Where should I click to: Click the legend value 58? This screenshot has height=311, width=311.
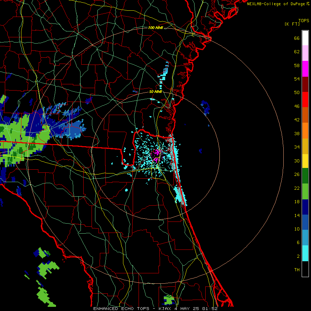click(297, 65)
